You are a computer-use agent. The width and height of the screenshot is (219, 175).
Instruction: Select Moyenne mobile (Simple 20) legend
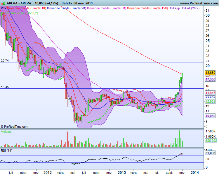[67, 8]
